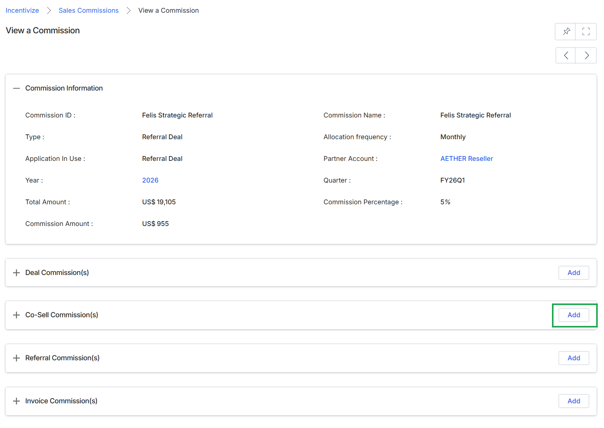Add a new Invoice Commission
604x428 pixels.
[574, 401]
